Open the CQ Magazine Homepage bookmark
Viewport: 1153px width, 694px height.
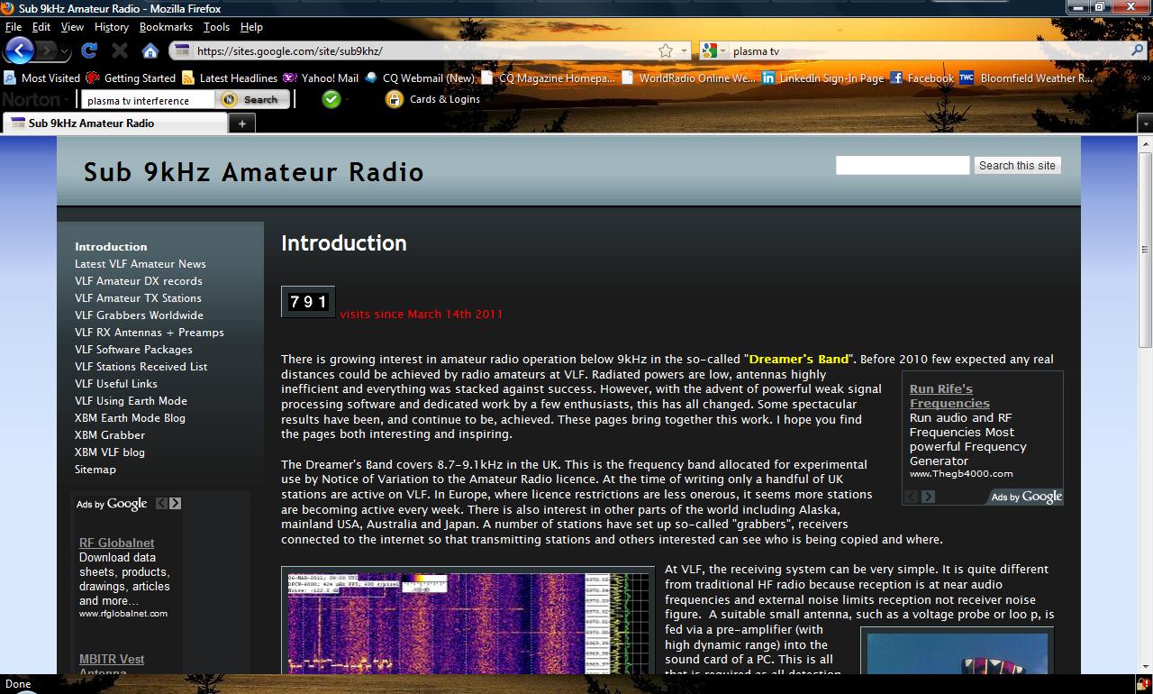(548, 78)
